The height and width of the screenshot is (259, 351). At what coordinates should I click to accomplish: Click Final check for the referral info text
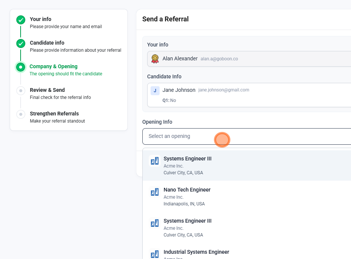(60, 97)
